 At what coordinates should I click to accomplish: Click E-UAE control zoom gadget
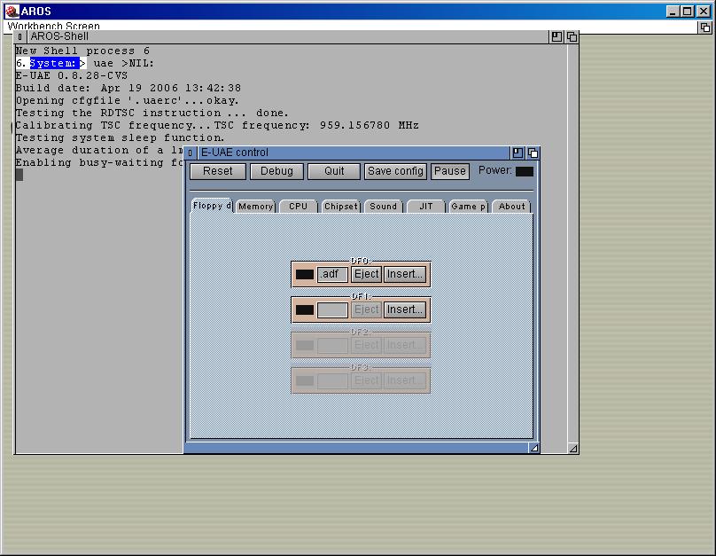tap(518, 153)
